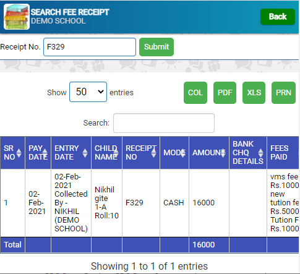Viewport: 300px width, 274px height.
Task: Sort by ENTRY DATE column arrows
Action: tap(85, 153)
